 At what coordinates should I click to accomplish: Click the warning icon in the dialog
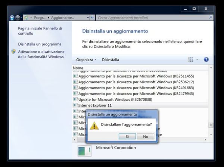(x=94, y=126)
